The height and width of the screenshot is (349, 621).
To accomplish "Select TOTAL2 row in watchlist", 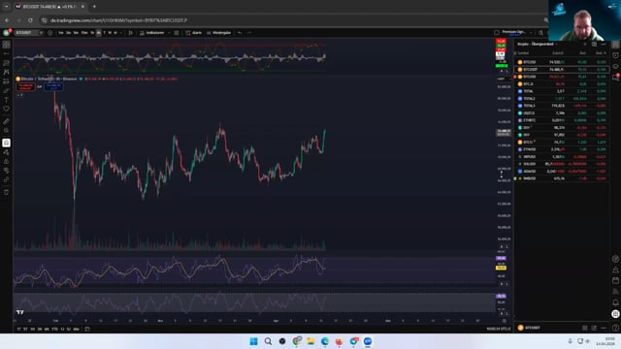I will [562, 99].
